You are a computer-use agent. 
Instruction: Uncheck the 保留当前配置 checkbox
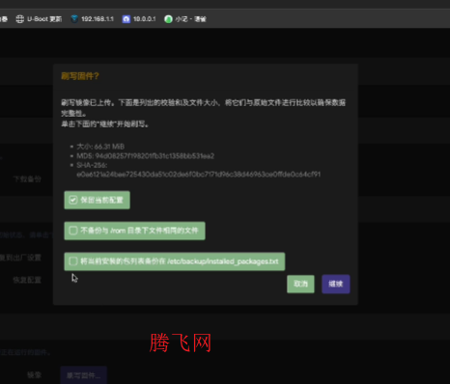click(x=73, y=200)
